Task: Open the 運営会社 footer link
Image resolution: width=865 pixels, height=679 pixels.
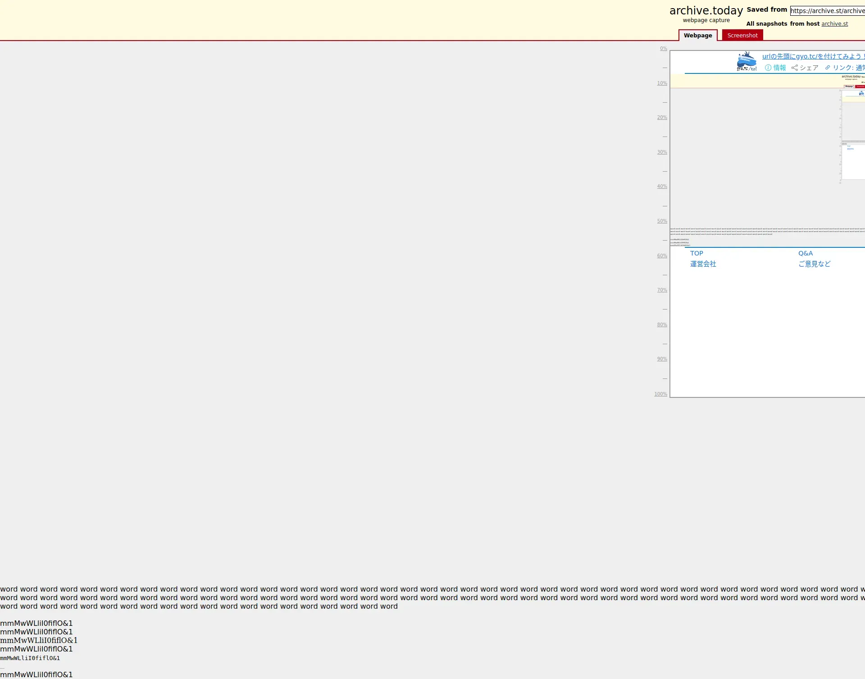Action: 703,264
